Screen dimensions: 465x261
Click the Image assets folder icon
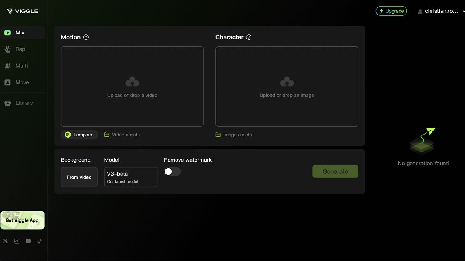click(218, 135)
